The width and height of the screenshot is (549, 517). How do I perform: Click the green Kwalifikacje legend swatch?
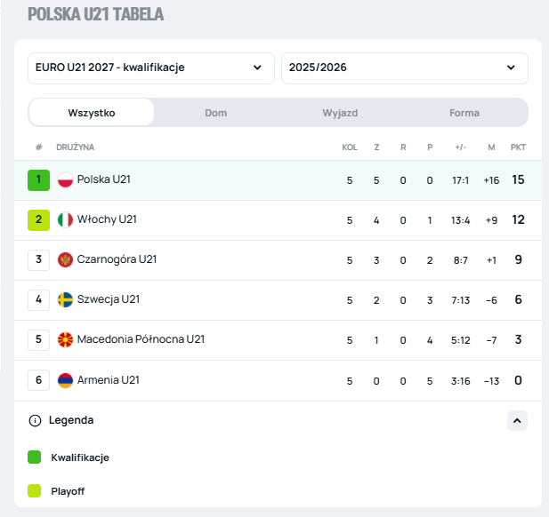tap(35, 457)
